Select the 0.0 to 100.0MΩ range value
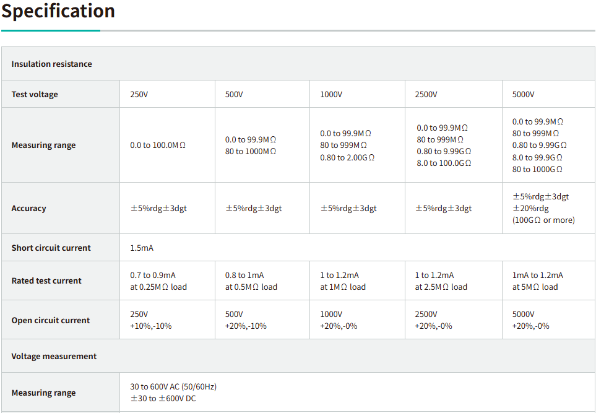 158,145
